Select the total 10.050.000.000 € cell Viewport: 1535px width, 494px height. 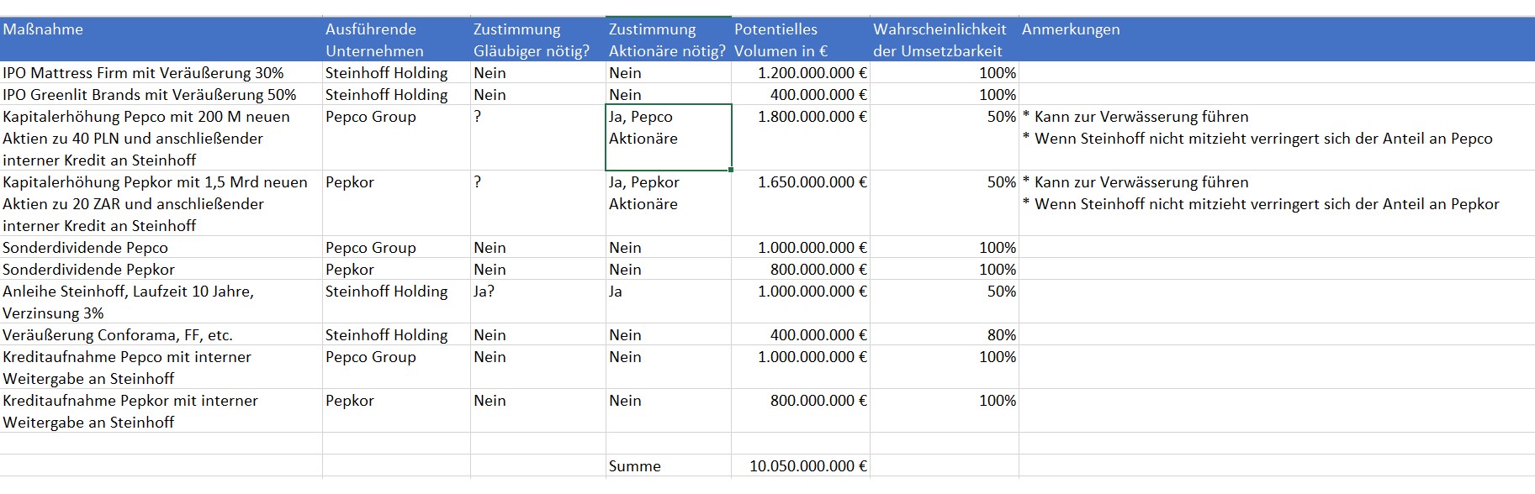800,466
